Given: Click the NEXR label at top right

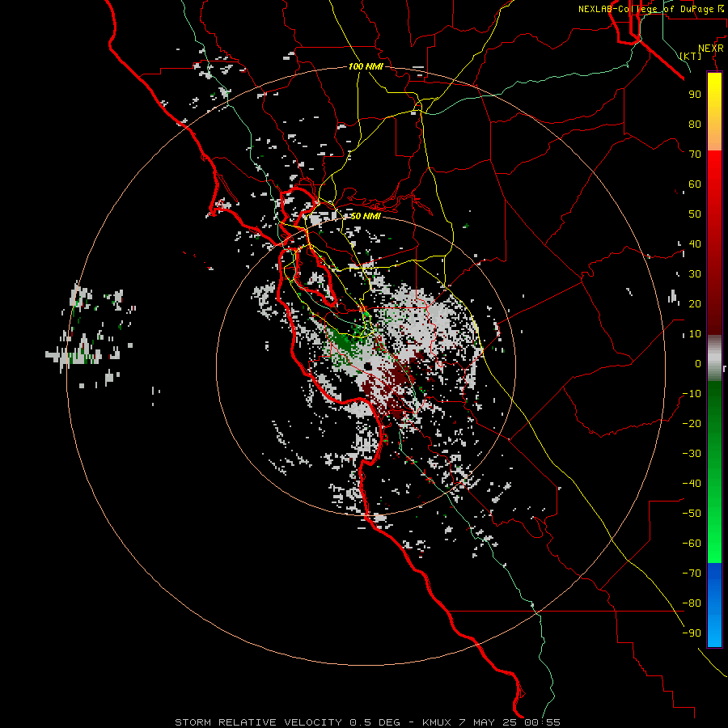Looking at the screenshot, I should pyautogui.click(x=711, y=49).
